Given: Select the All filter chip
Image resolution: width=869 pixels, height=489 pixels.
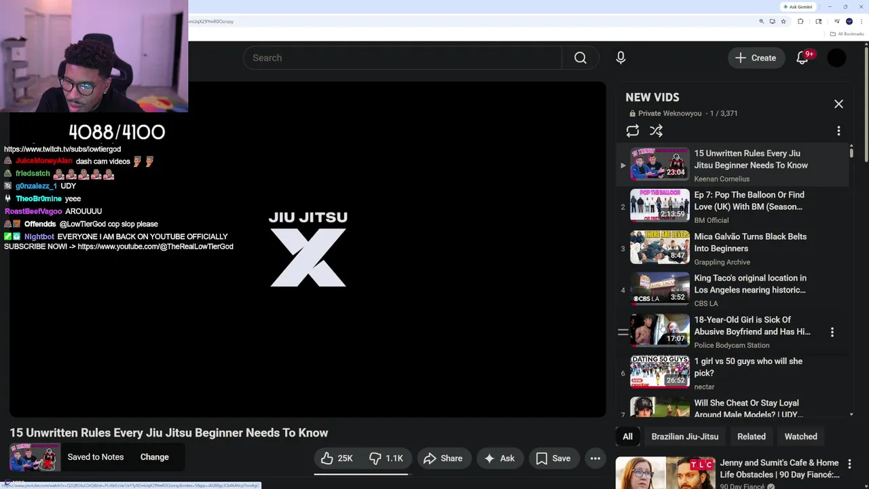Looking at the screenshot, I should click(627, 437).
